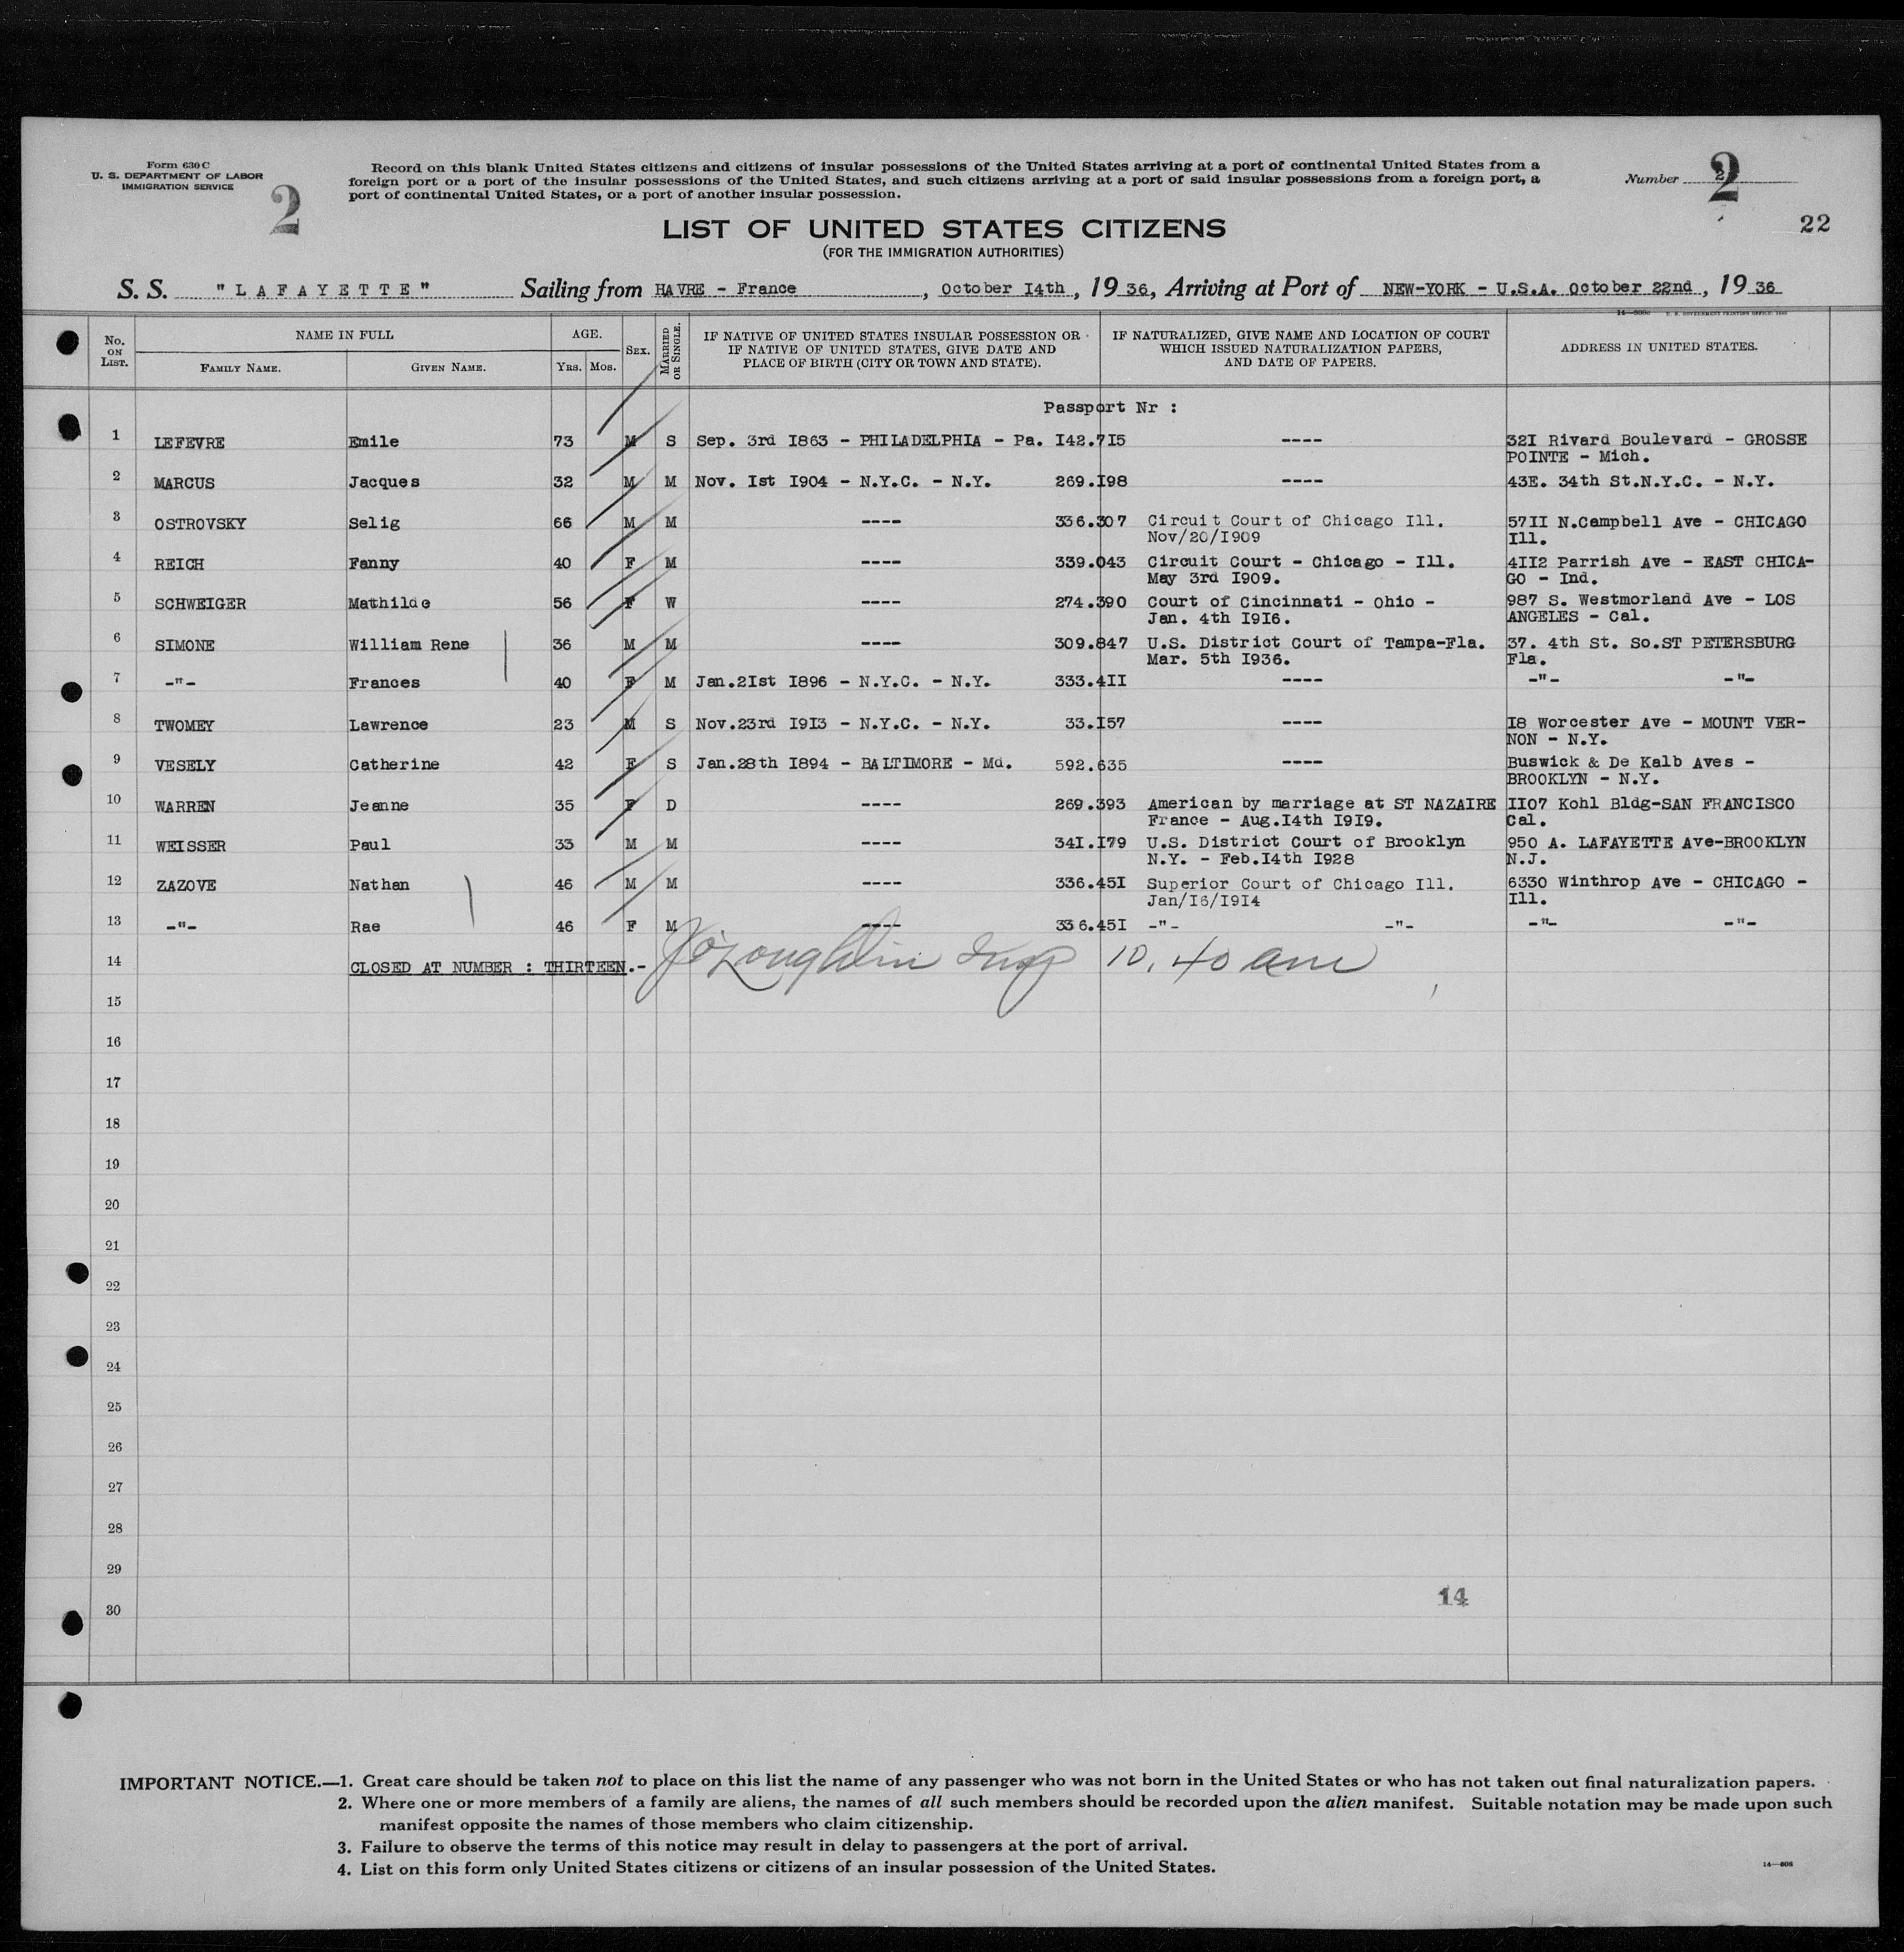Click birth entry Nov. 23rd 1913 - N.Y.C.

point(842,724)
